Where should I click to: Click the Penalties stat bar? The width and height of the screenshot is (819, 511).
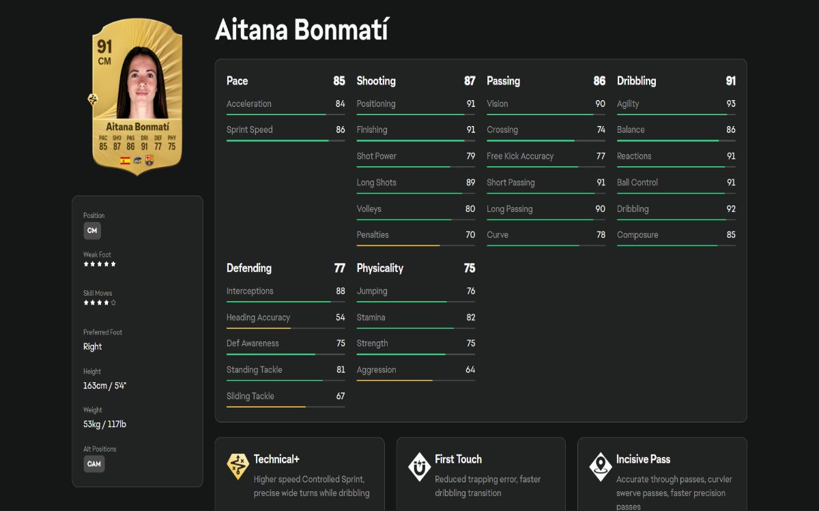click(x=416, y=245)
